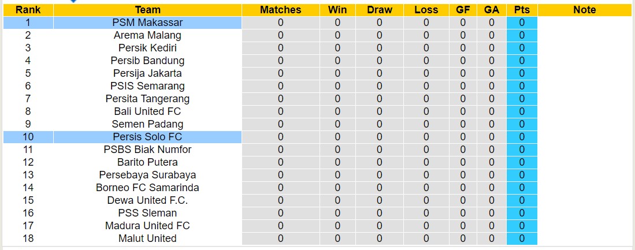Click the Loss column header
Image resolution: width=635 pixels, height=250 pixels.
(x=426, y=10)
